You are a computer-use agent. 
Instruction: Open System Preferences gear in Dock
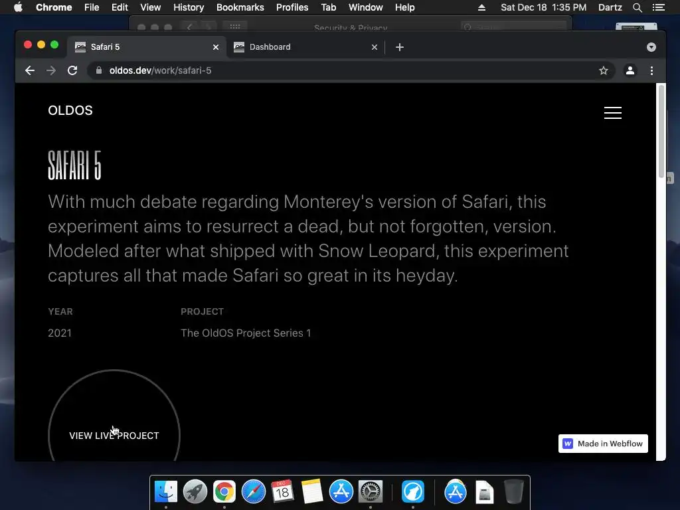click(x=371, y=491)
